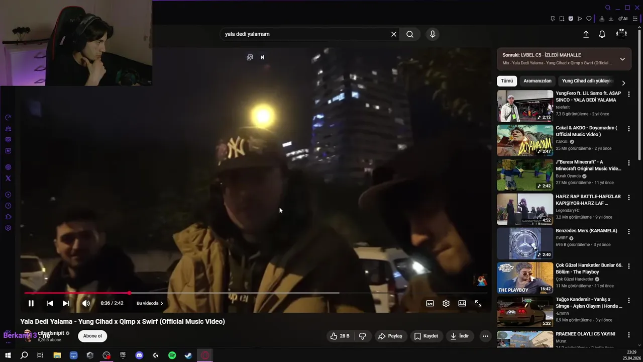Screen dimensions: 643x362
Task: Open 'Tuğçe Kandemir - Yanlış' video title
Action: click(589, 303)
